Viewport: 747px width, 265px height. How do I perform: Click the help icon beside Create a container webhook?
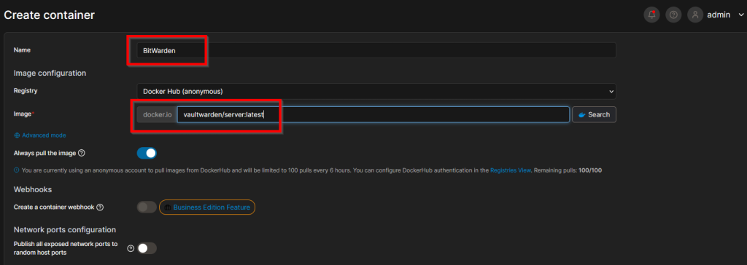tap(100, 207)
